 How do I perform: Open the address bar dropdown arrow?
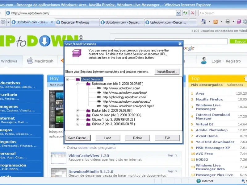click(178, 13)
